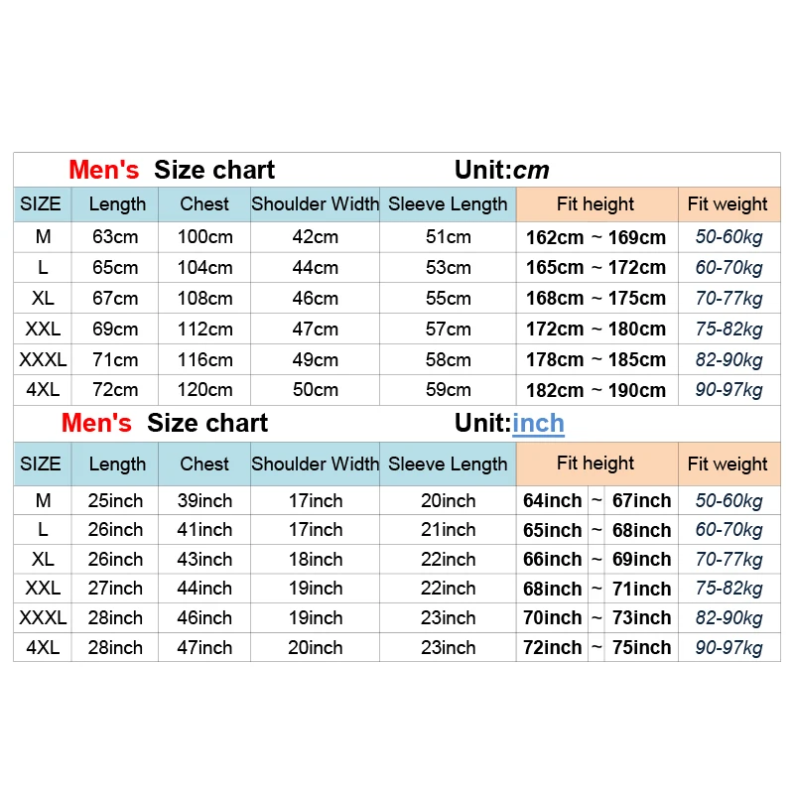Click the "Shoulder Width" header in the cm table

tap(315, 204)
